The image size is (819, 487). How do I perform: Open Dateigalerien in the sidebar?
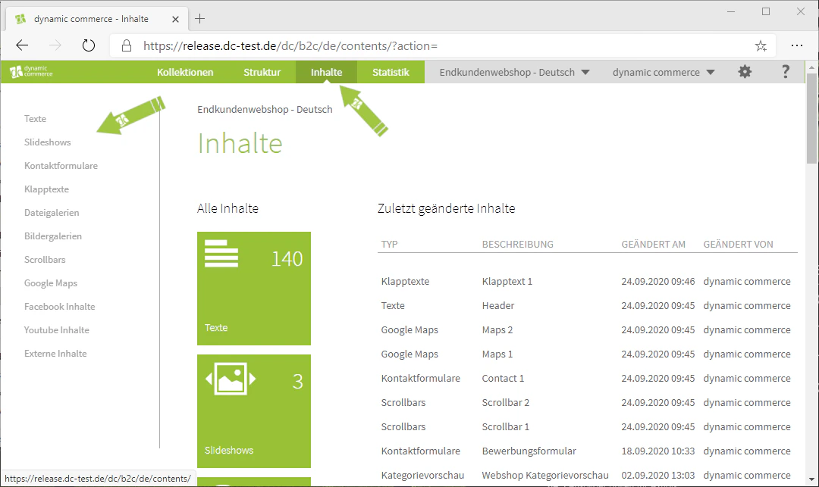pyautogui.click(x=52, y=212)
